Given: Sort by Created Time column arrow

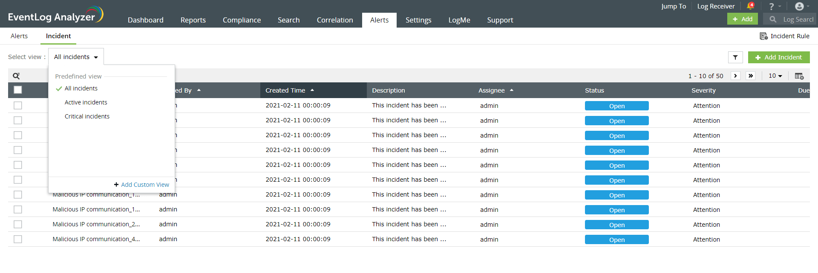Looking at the screenshot, I should click(x=312, y=90).
